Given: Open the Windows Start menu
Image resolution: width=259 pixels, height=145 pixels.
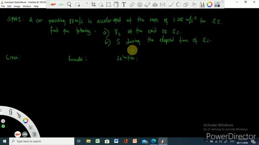Looking at the screenshot, I should coord(4,141).
